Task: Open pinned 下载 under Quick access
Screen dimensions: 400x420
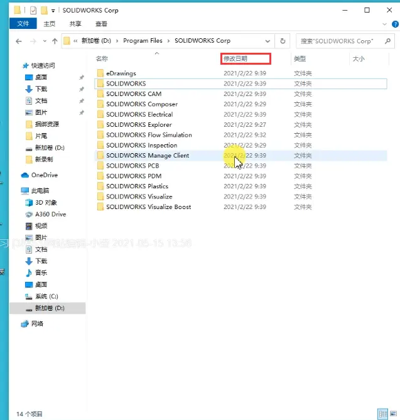Action: pos(41,89)
